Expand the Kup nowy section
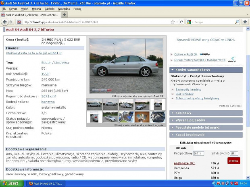Screen dimensions: 250x187 [x=206, y=113]
